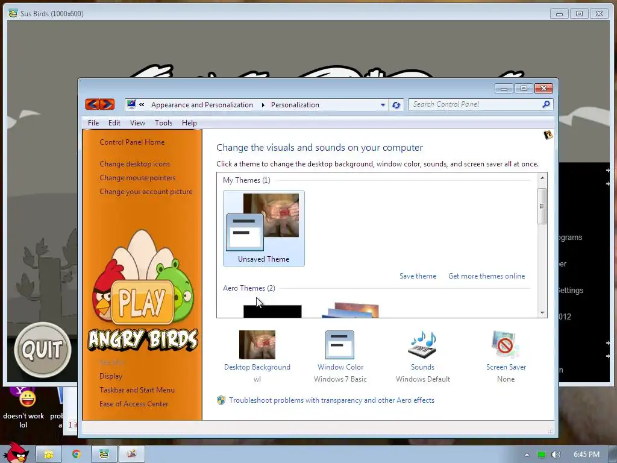Open the View menu
617x463 pixels.
(138, 123)
